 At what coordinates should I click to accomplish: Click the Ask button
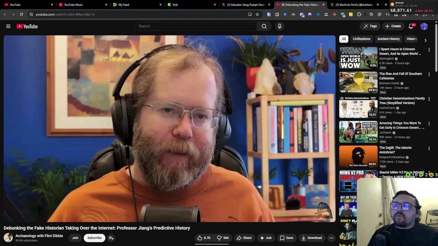[x=266, y=238]
